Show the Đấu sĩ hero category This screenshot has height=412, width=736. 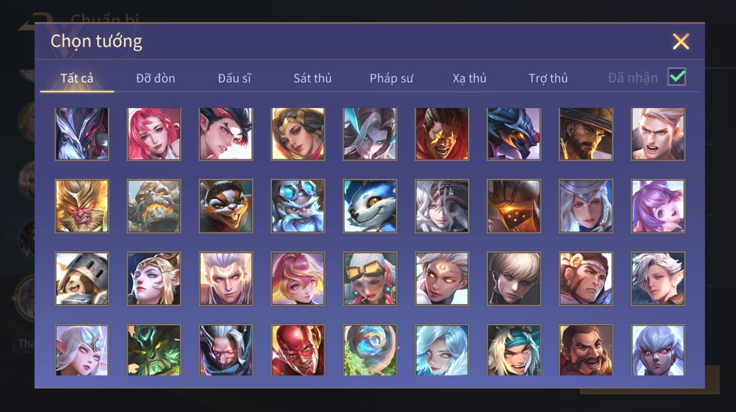pos(234,78)
